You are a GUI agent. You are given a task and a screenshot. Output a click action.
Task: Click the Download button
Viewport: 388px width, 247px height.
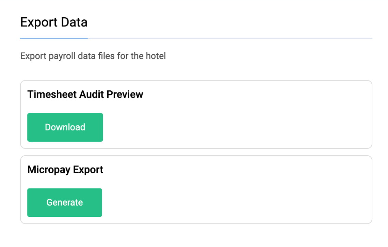(x=65, y=127)
